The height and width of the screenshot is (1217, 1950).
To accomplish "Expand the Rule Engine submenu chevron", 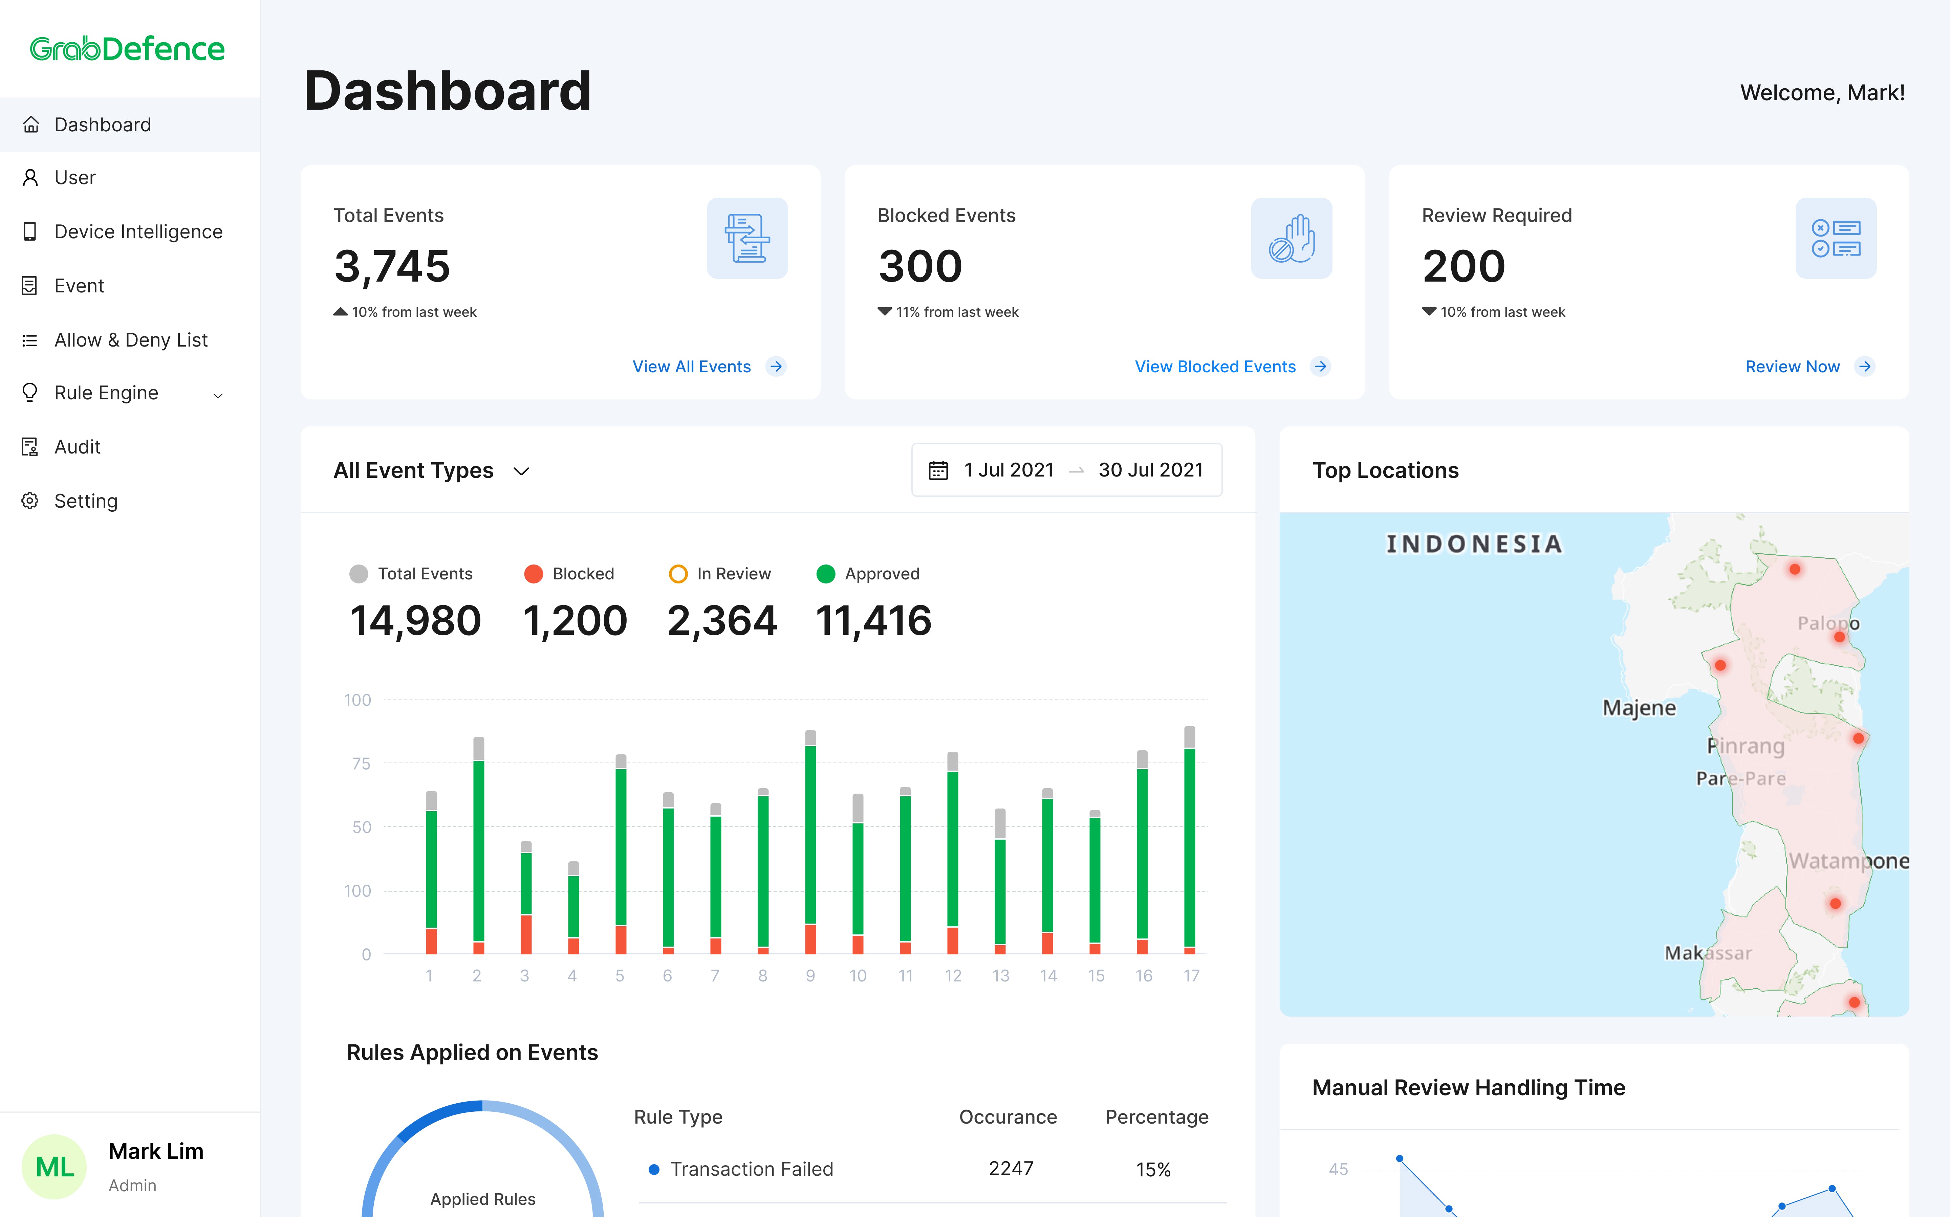I will (x=218, y=395).
